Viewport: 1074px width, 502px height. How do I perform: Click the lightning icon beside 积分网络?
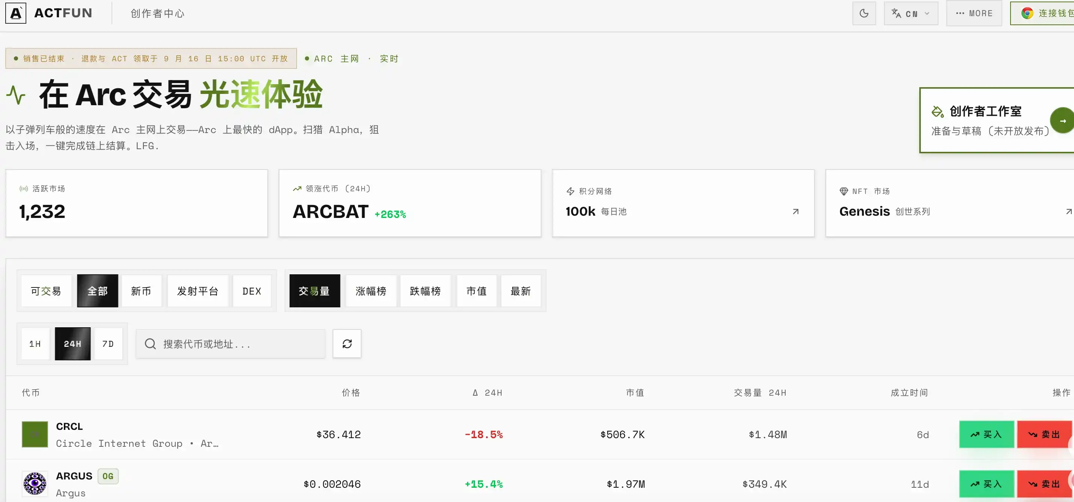coord(570,191)
